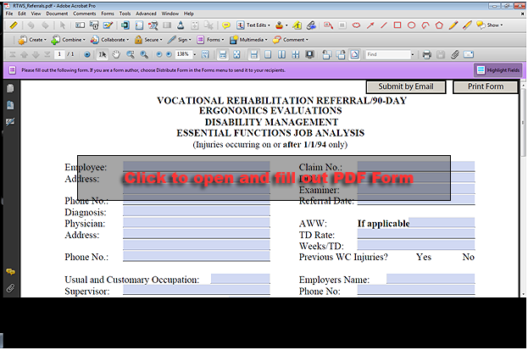
Task: Click the Diagnosis input field
Action: [197, 211]
